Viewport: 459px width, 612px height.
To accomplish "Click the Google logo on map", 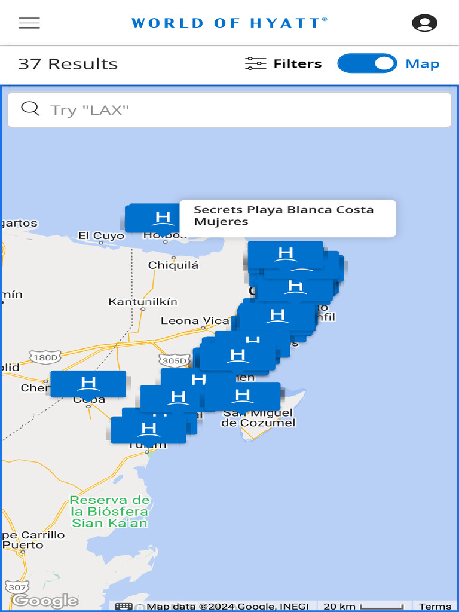I will click(x=45, y=601).
